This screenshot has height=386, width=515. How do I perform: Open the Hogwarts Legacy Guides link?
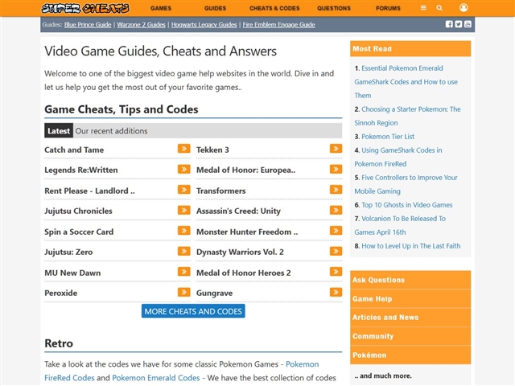(x=204, y=25)
